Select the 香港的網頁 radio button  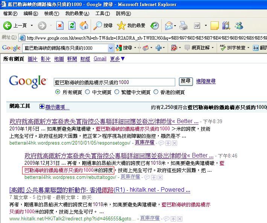click(x=156, y=92)
